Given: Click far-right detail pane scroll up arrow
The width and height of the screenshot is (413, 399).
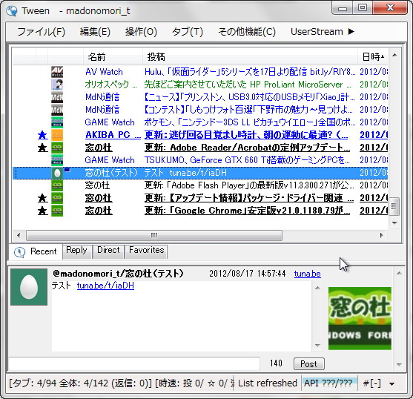Looking at the screenshot, I should 399,273.
